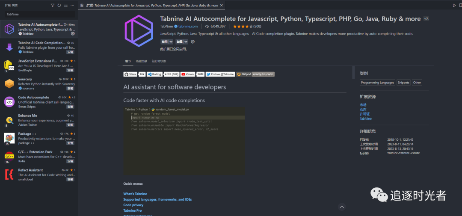The image size is (462, 216).
Task: Open the Code privacy link
Action: pyautogui.click(x=133, y=205)
